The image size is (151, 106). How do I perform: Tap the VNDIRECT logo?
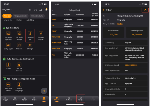(7, 10)
